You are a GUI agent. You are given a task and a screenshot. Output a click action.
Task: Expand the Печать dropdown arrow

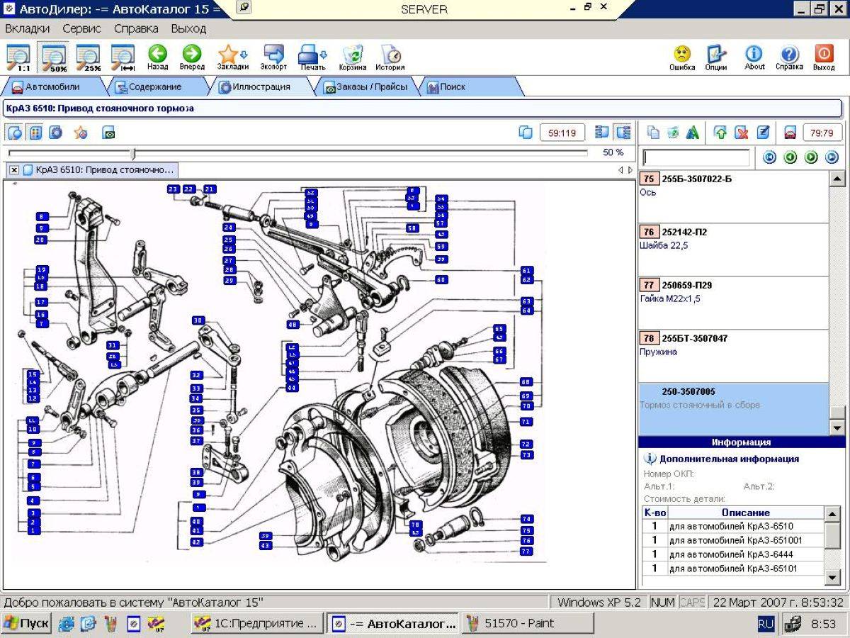pos(324,54)
